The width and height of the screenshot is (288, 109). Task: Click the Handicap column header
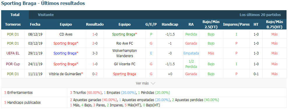click(170, 24)
